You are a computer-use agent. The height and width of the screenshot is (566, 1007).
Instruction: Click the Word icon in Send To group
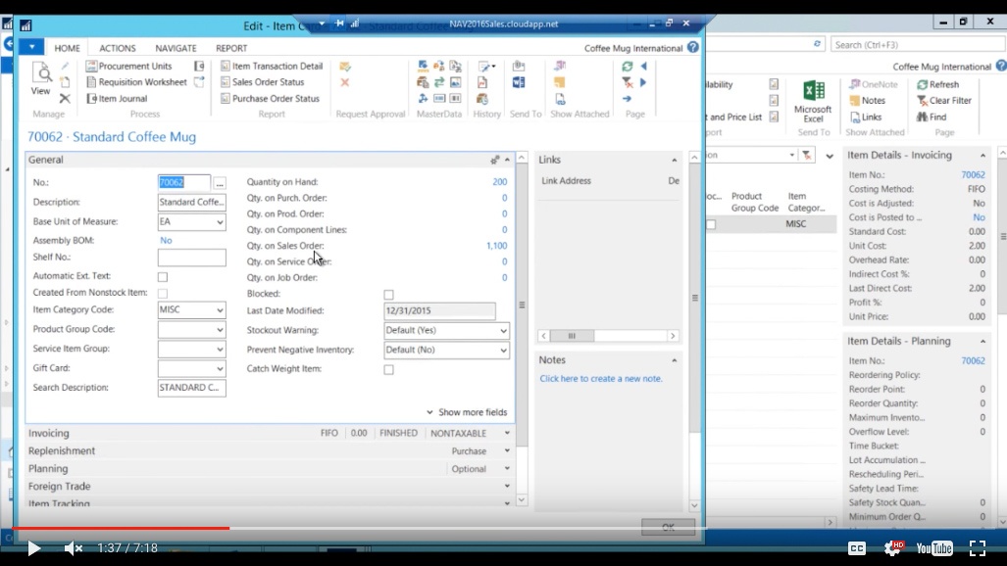pos(519,82)
